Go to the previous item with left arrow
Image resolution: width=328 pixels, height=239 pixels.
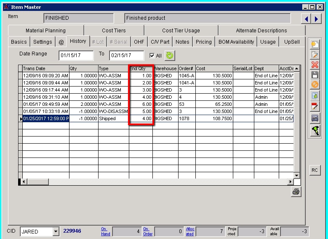[307, 19]
